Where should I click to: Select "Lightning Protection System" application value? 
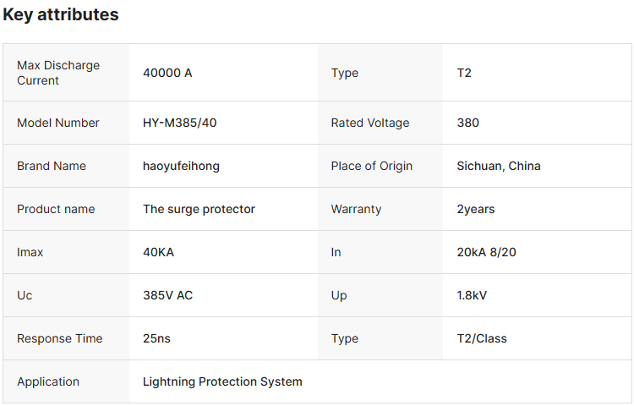click(222, 381)
